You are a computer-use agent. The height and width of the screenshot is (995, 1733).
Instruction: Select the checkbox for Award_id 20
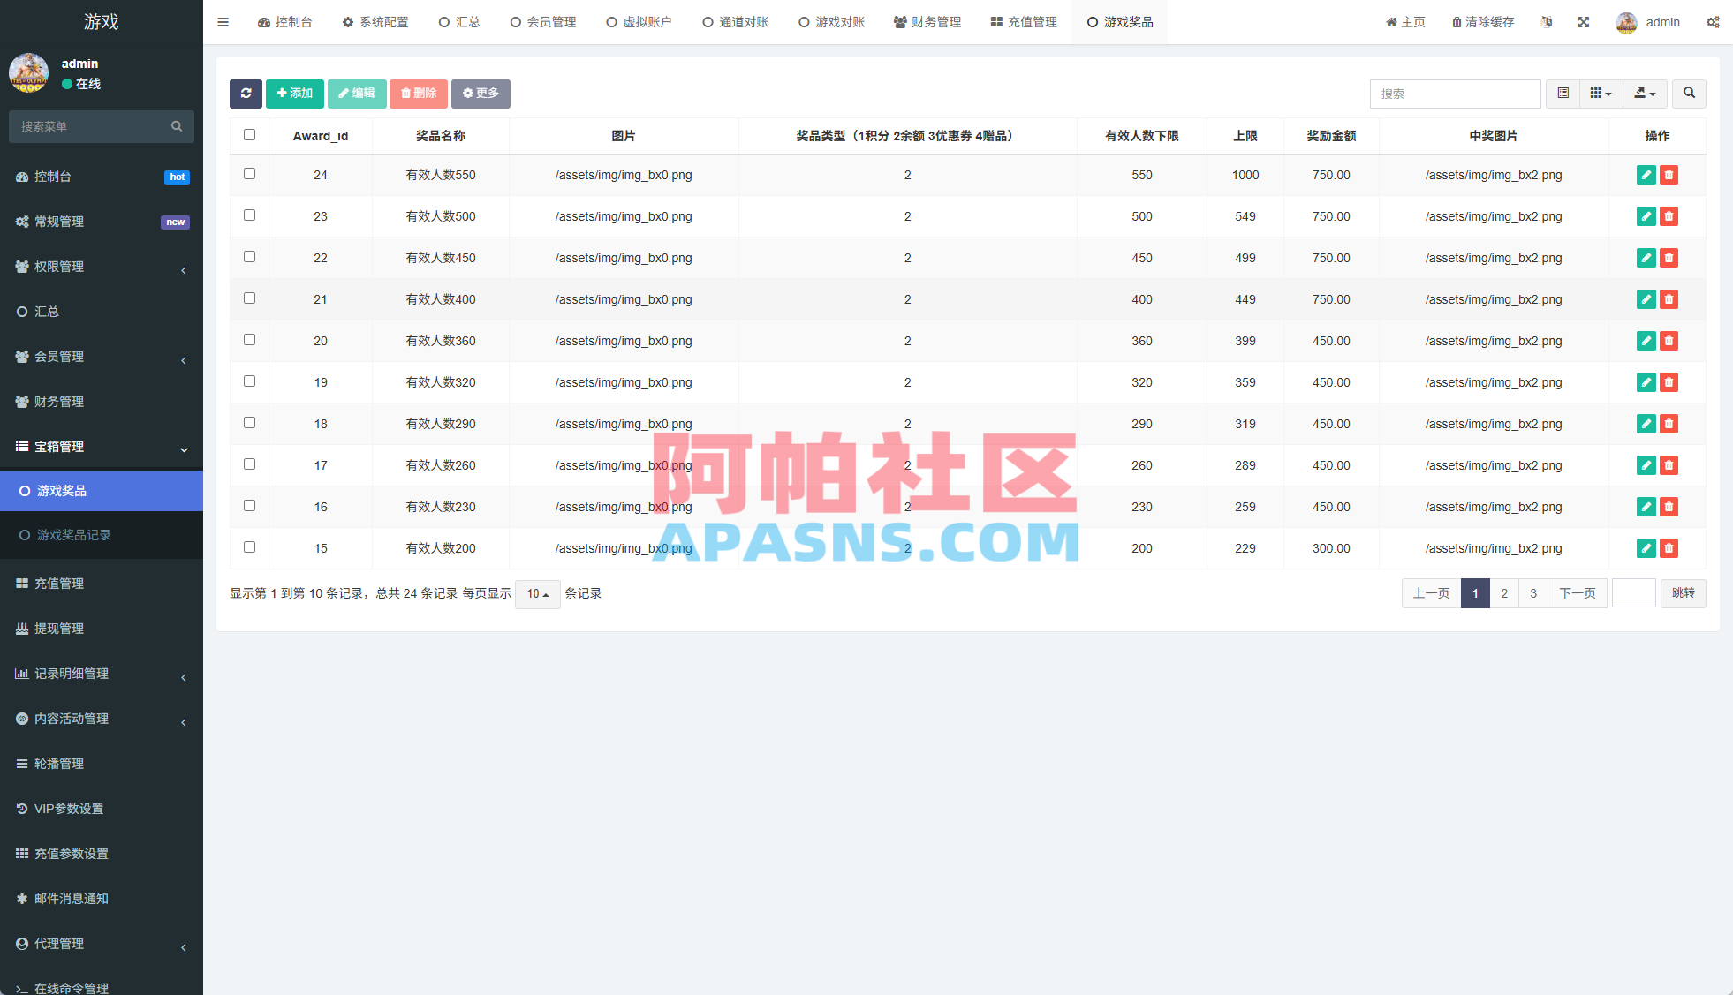click(249, 340)
